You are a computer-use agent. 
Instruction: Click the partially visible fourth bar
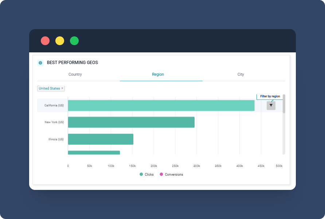tap(94, 153)
